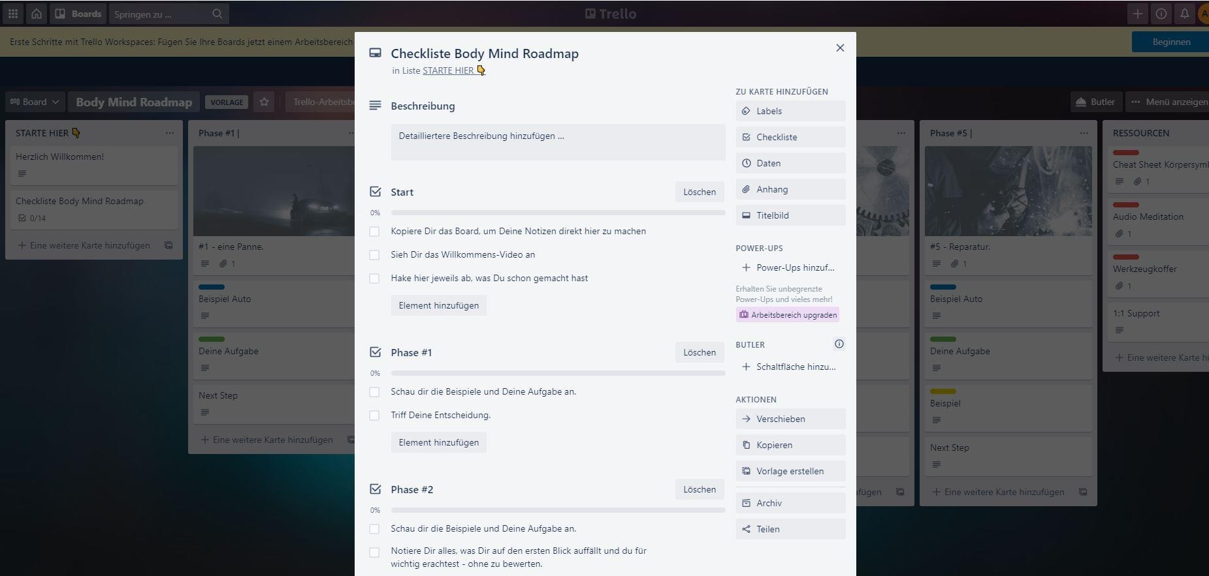The image size is (1209, 576).
Task: Open the header information icon
Action: [1161, 14]
